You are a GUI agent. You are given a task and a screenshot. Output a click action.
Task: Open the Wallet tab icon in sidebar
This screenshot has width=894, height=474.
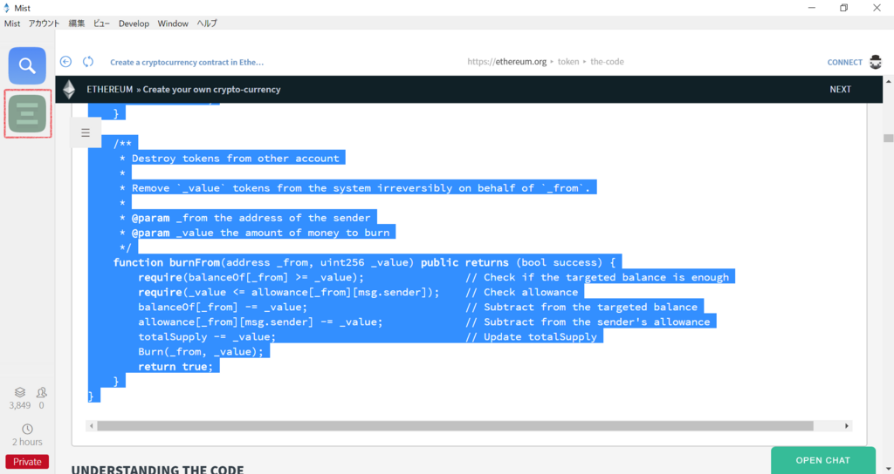point(27,114)
